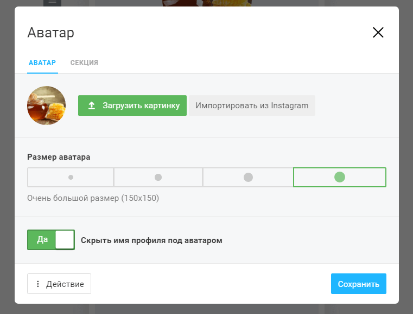The width and height of the screenshot is (413, 314).
Task: Click the Аватар dialog title
Action: [50, 32]
